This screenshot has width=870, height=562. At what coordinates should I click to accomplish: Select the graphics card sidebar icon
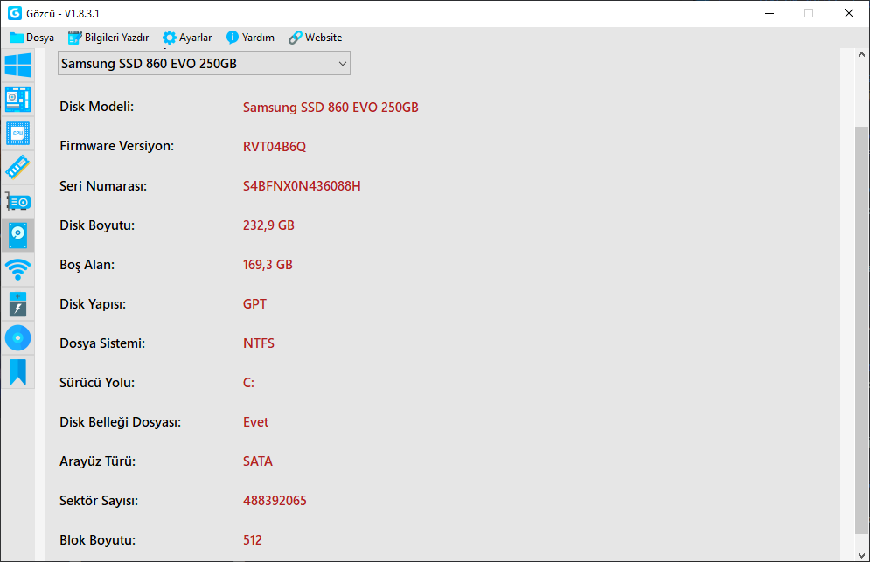[x=17, y=202]
